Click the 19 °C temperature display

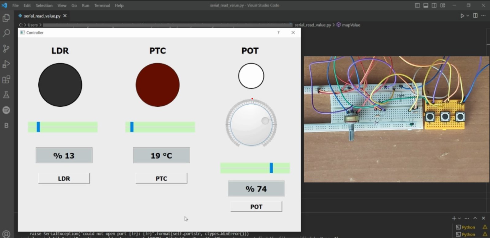click(x=161, y=155)
